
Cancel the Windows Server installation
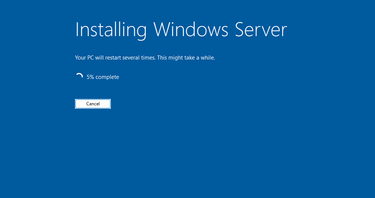tap(93, 104)
